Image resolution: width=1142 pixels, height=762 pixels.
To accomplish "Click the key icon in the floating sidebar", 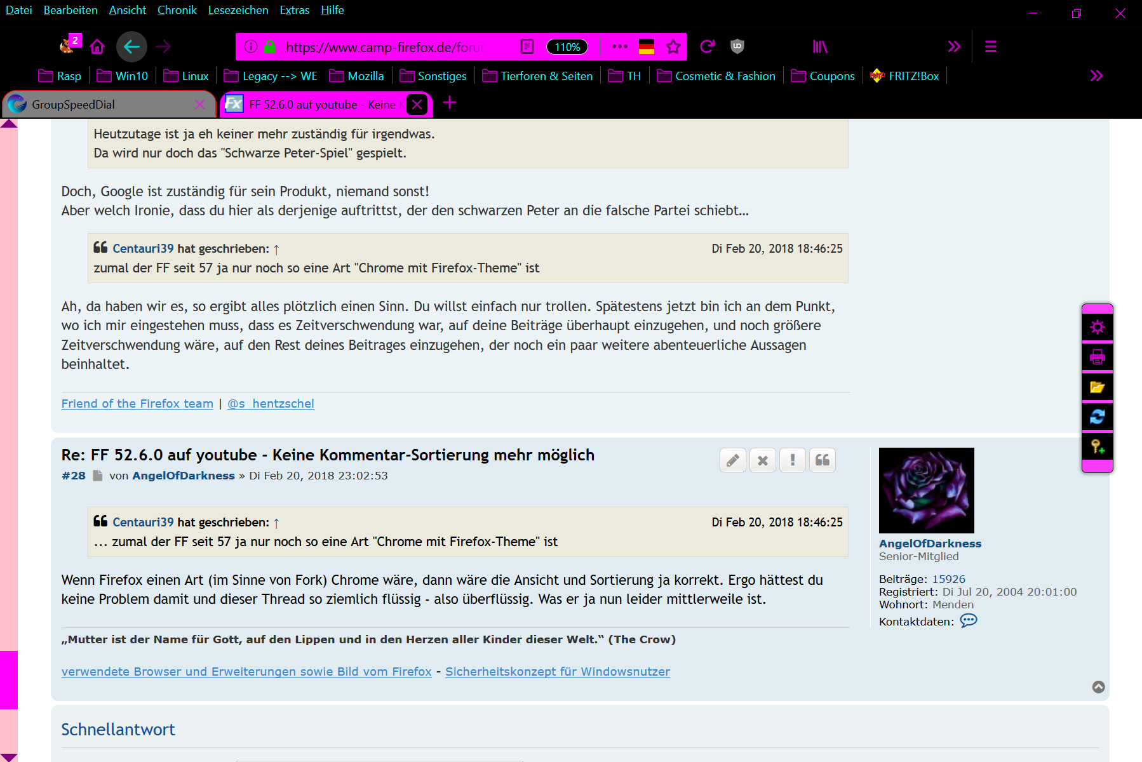I will tap(1098, 446).
